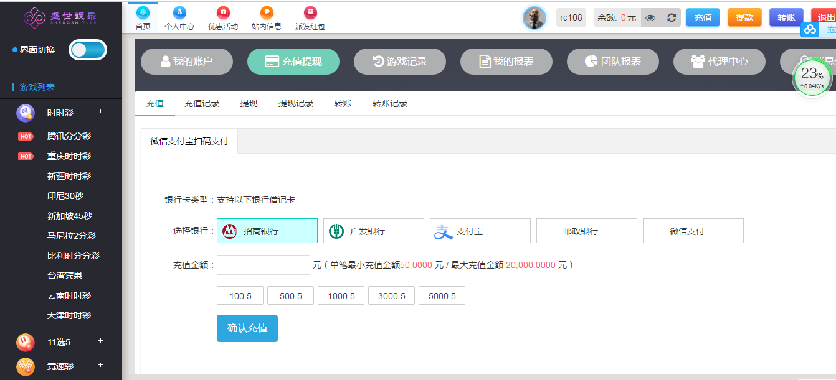Click the orange 提款 button
836x380 pixels.
tap(744, 17)
